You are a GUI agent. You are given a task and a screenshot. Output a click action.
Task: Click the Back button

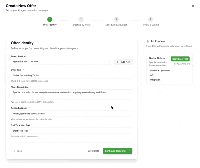(x=18, y=151)
